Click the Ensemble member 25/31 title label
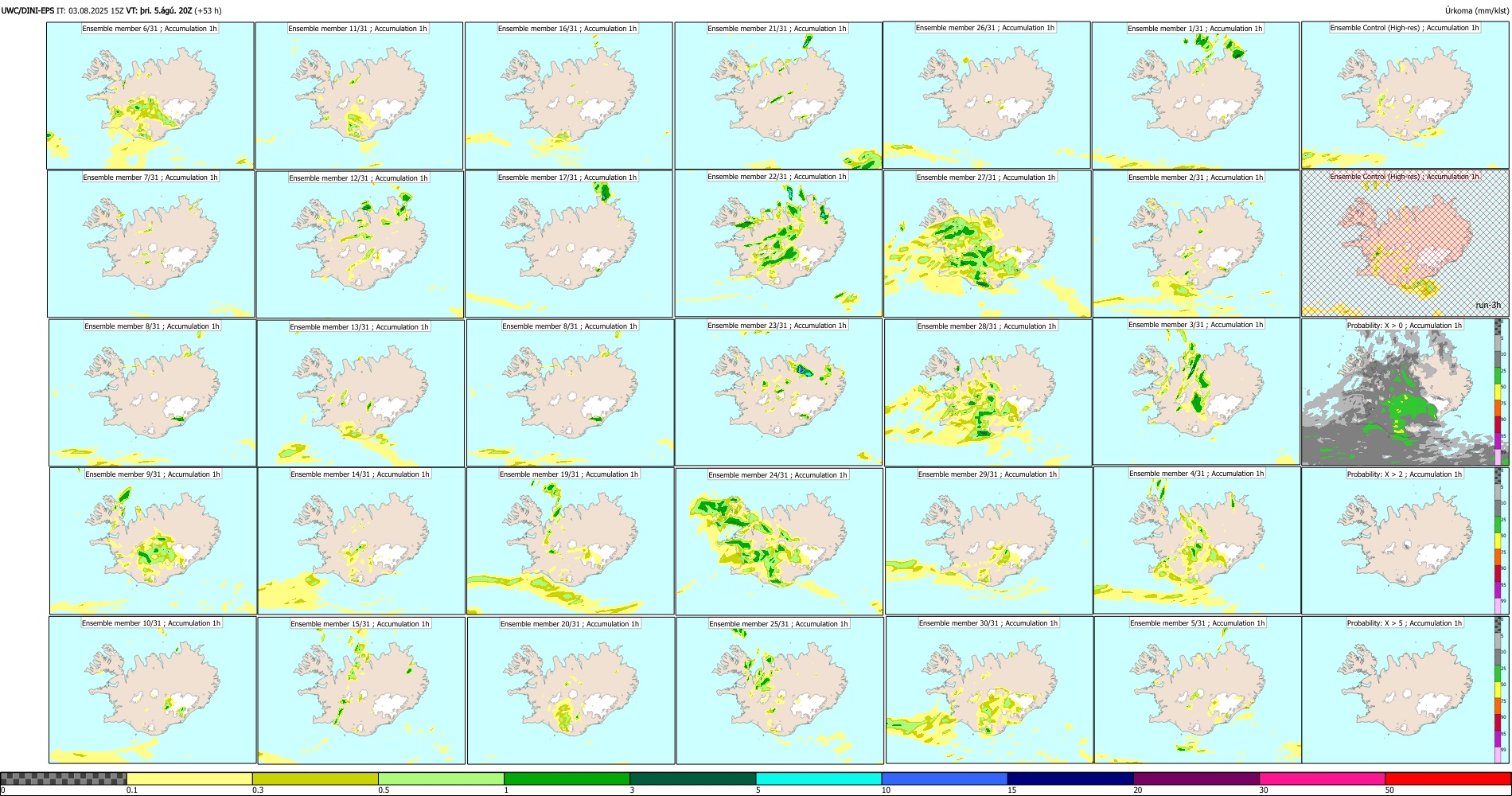Viewport: 1512px width, 796px height. pos(778,624)
